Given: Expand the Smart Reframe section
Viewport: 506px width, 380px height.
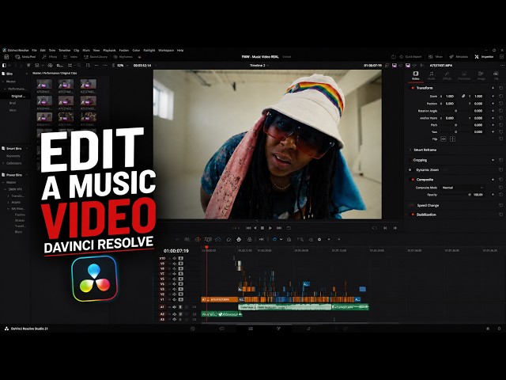Looking at the screenshot, I should (x=410, y=150).
